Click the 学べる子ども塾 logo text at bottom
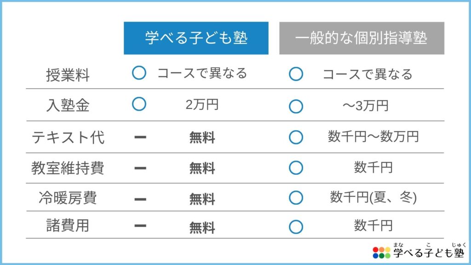This screenshot has height=265, width=471. pyautogui.click(x=429, y=253)
